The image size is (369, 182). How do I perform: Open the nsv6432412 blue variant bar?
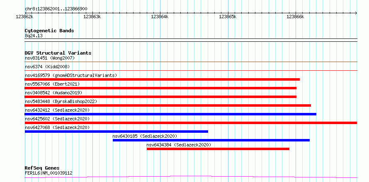point(170,114)
